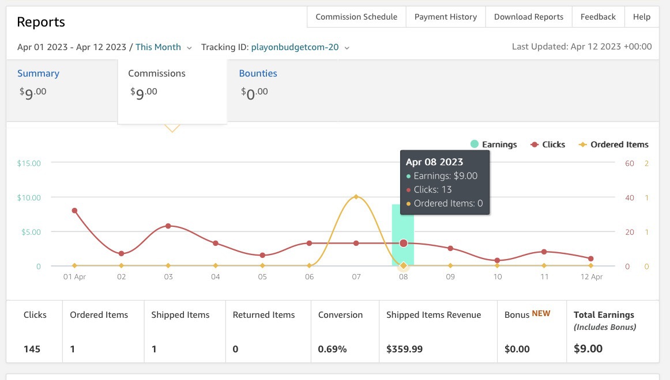Screen dimensions: 670x380
Task: Click the Earnings legend green circle icon
Action: pyautogui.click(x=475, y=144)
